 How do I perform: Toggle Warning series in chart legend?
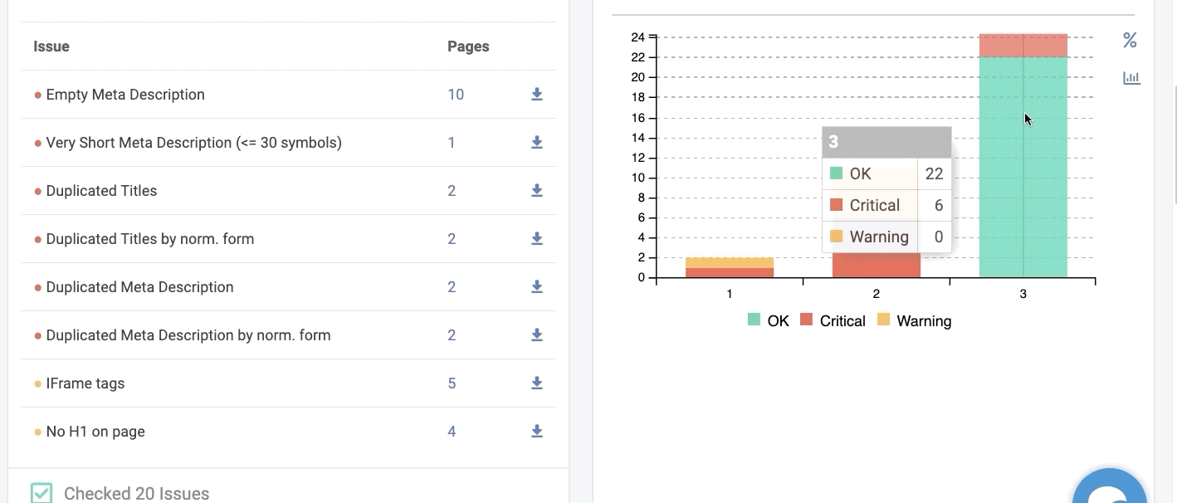(914, 320)
